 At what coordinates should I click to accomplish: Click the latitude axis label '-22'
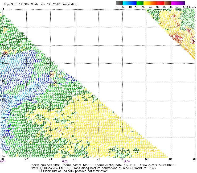coord(3,137)
